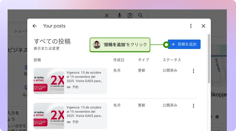Click the 予約 link in the first post

coord(73,87)
